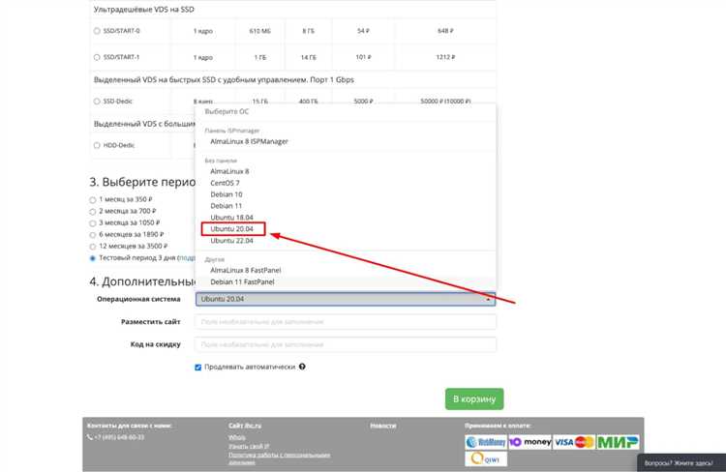This screenshot has height=472, width=726.
Task: Pick CentOS 7 from the OS list
Action: tap(225, 183)
